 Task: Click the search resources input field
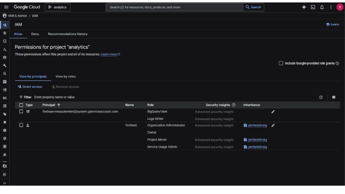coord(174,7)
